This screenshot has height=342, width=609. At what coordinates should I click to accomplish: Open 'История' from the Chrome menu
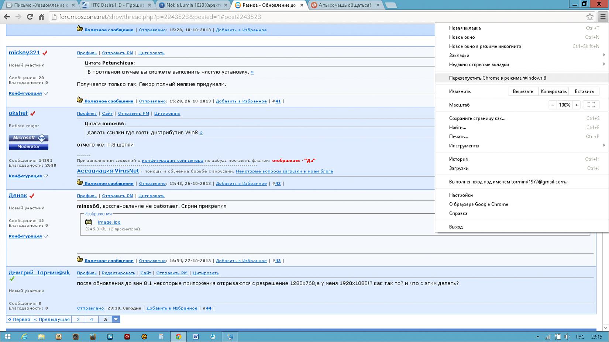522,159
